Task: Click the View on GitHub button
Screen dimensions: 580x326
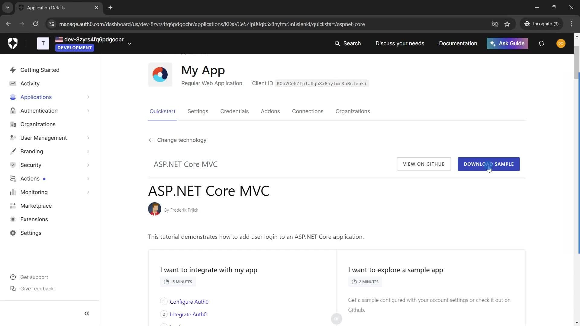Action: [x=424, y=164]
